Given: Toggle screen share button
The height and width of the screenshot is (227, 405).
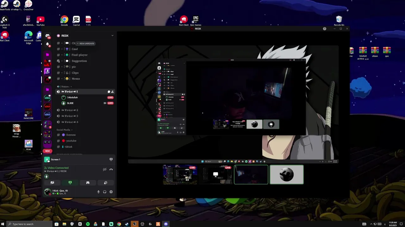Looking at the screenshot, I should [x=70, y=183].
